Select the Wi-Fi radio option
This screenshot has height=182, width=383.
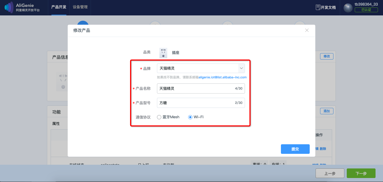click(190, 117)
